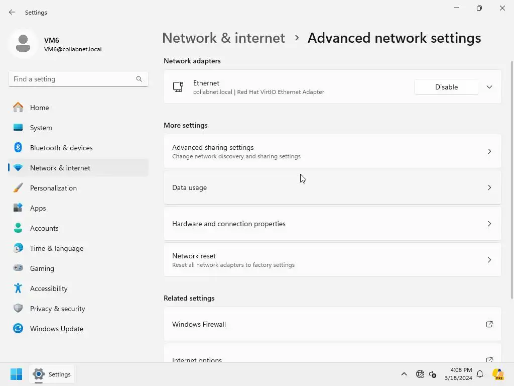
Task: Click the Privacy & security shield icon
Action: coord(18,309)
